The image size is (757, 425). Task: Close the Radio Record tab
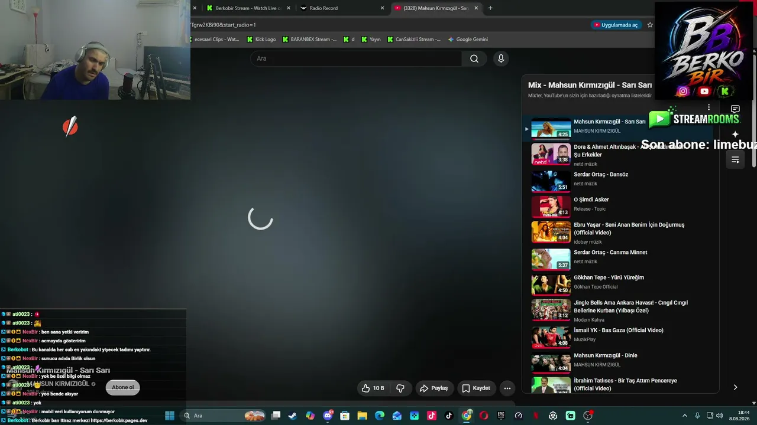tap(382, 8)
